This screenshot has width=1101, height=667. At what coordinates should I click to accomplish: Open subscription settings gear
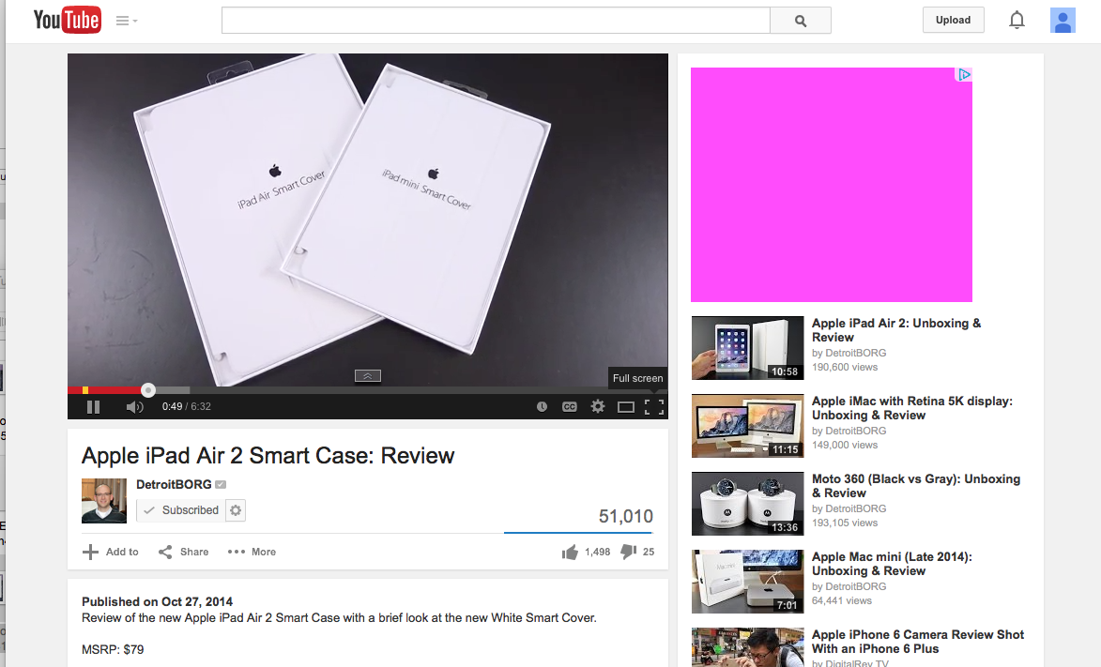(x=236, y=510)
